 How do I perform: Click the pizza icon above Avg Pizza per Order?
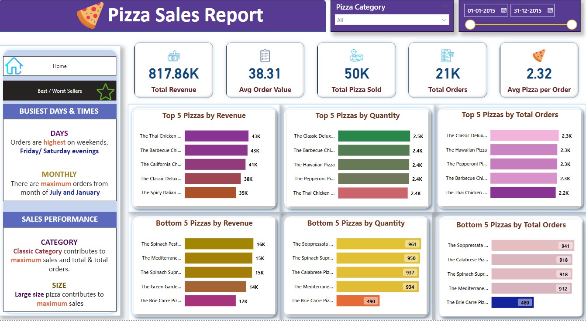(x=538, y=56)
